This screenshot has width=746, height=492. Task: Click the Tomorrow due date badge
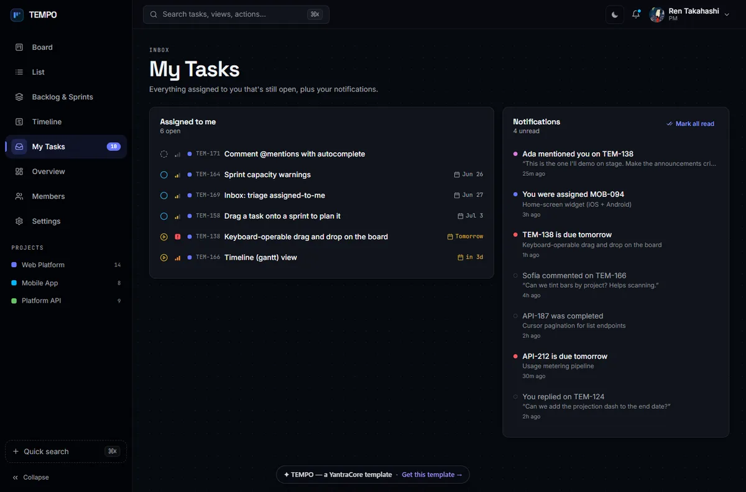[466, 237]
